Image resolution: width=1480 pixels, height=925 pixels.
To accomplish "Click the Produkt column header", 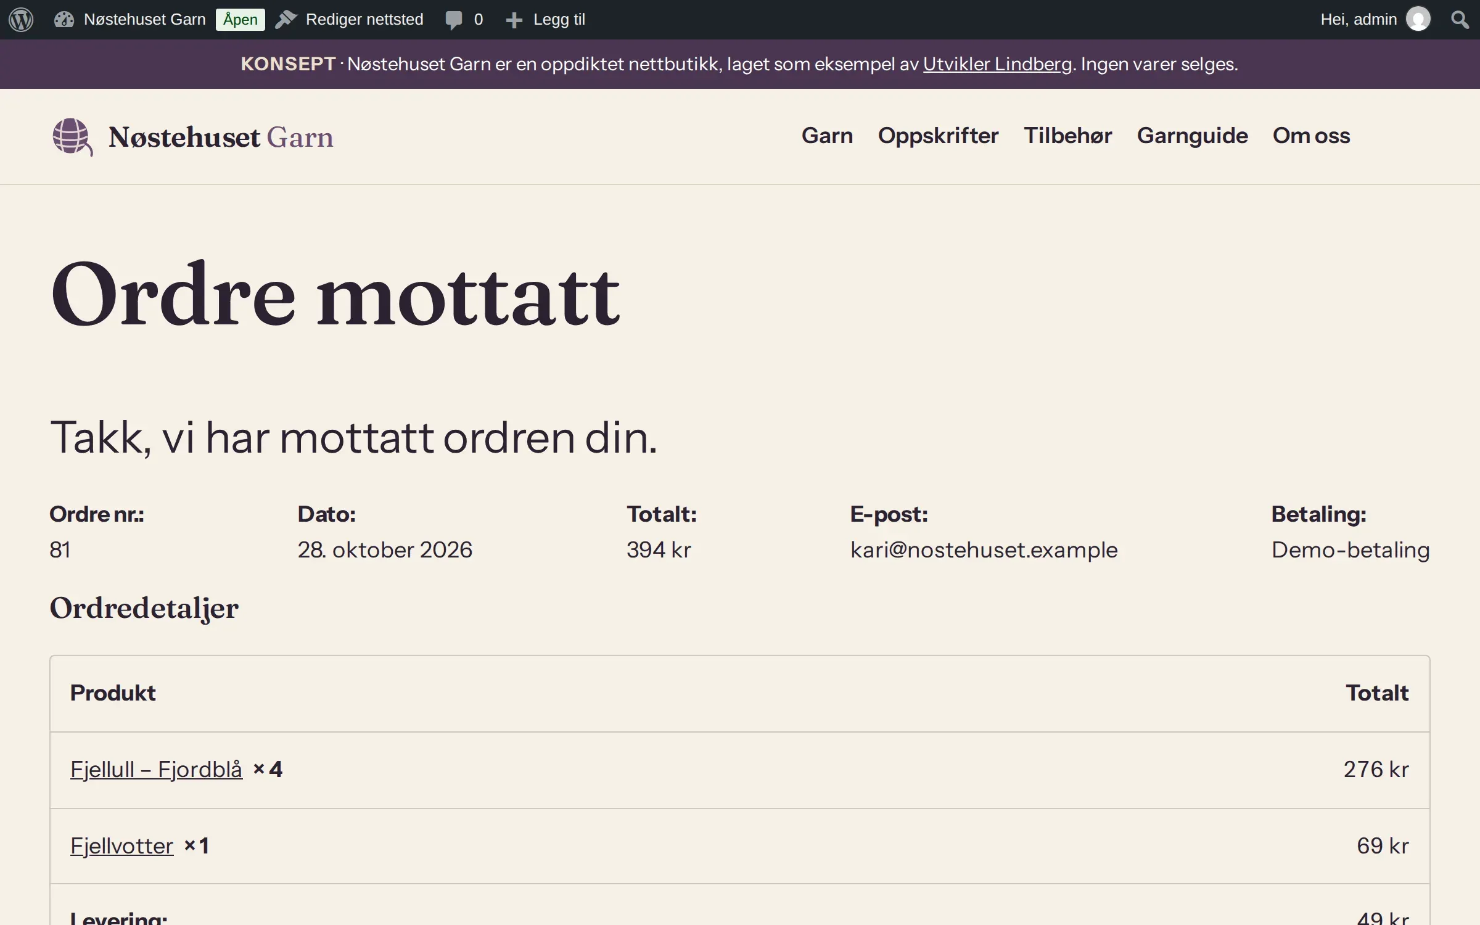I will 113,693.
